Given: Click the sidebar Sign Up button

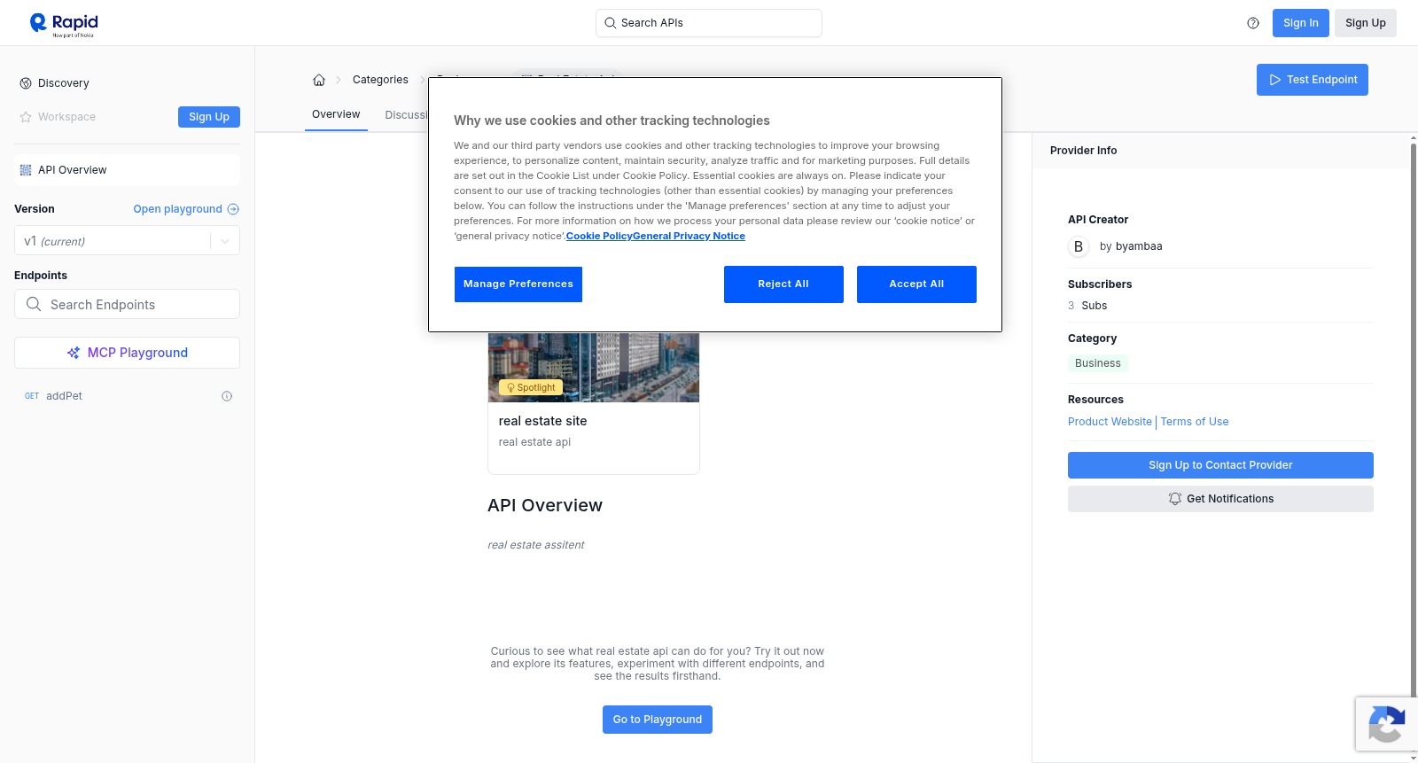Looking at the screenshot, I should (x=209, y=117).
